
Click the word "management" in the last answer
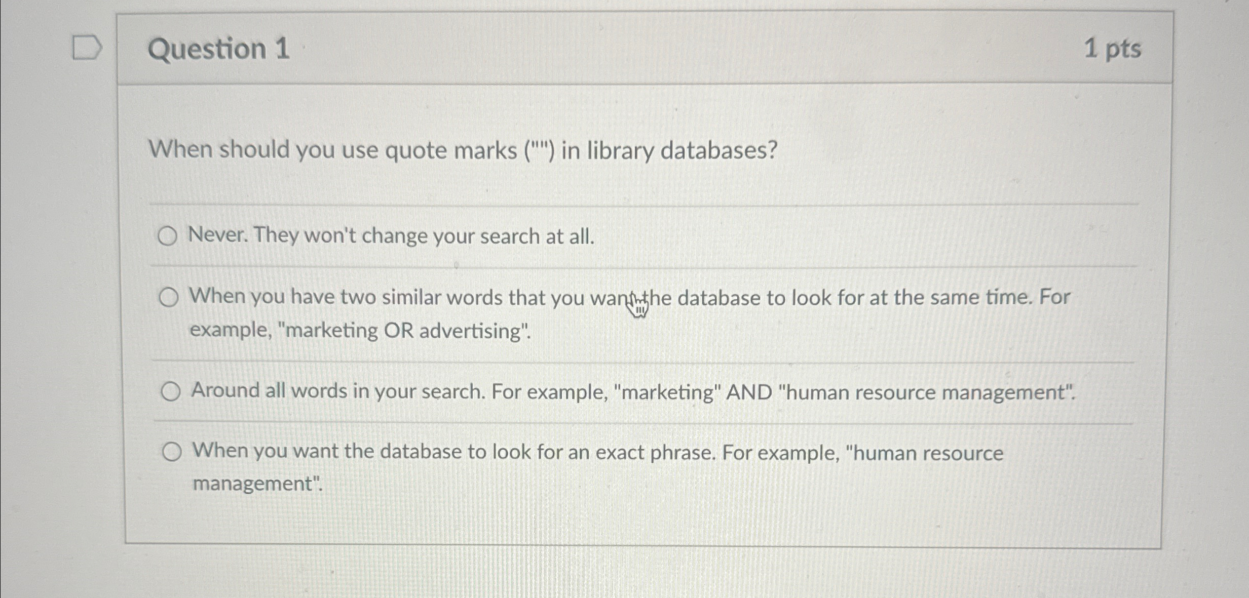coord(256,484)
